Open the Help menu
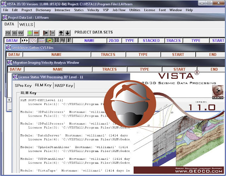 click(x=189, y=10)
